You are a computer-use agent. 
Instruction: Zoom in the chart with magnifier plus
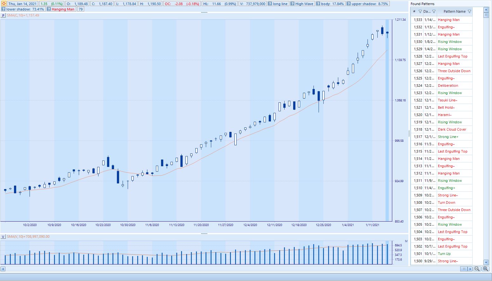point(485,269)
